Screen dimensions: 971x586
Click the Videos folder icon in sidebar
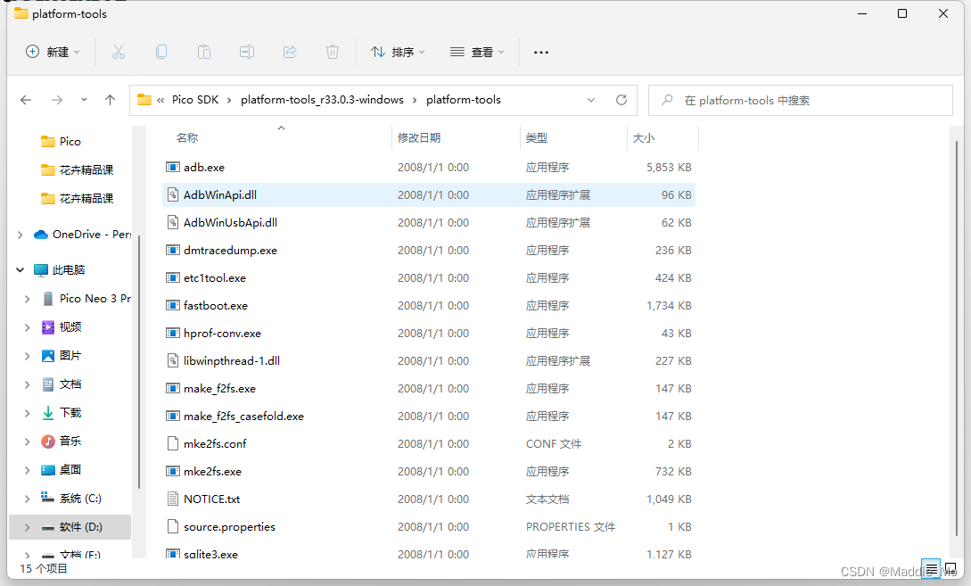click(47, 327)
